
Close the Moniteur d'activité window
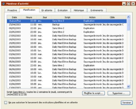pyautogui.click(x=133, y=4)
